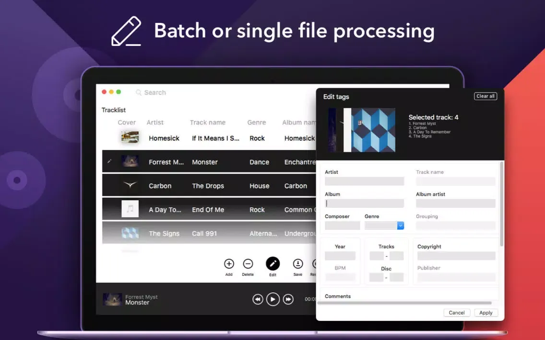Click the Delete track minus icon
545x340 pixels.
248,264
